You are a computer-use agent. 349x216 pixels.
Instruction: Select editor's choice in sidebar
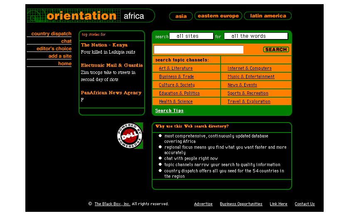tap(54, 49)
